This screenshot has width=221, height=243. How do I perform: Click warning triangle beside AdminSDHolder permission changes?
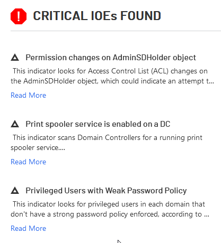click(x=15, y=58)
